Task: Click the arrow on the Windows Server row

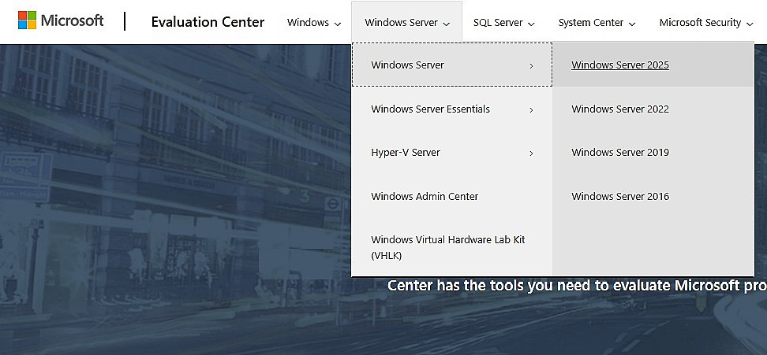Action: tap(531, 66)
